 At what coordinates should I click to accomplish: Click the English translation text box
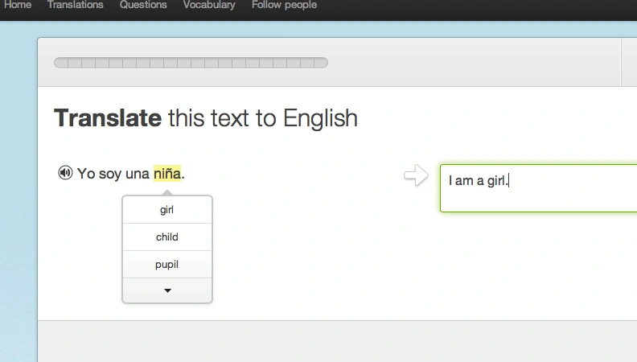pyautogui.click(x=538, y=188)
